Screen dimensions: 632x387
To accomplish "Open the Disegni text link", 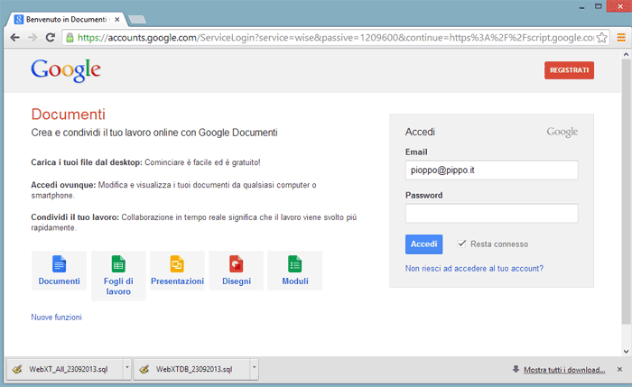I will [x=237, y=281].
